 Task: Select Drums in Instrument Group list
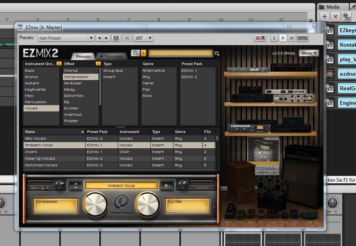coord(41,77)
